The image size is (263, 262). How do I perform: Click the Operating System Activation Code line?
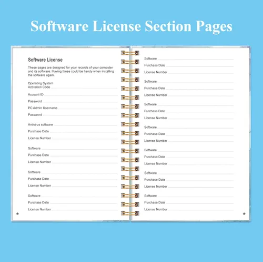73,85
